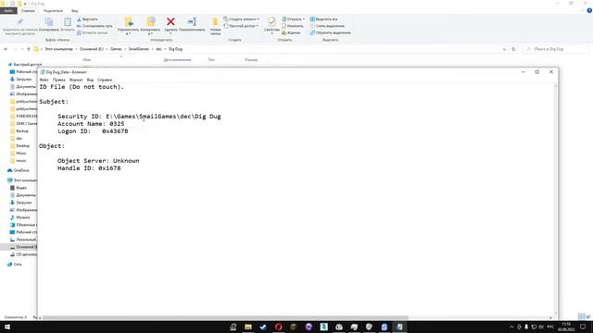The width and height of the screenshot is (593, 333).
Task: Click Games in address breadcrumb
Action: pos(116,49)
